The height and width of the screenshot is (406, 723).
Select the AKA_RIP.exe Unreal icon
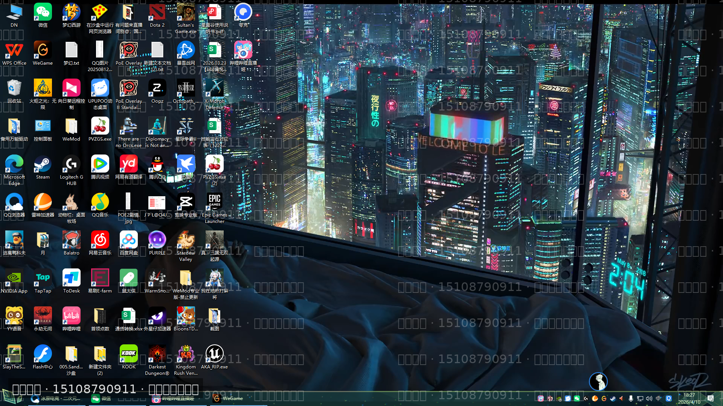[214, 354]
